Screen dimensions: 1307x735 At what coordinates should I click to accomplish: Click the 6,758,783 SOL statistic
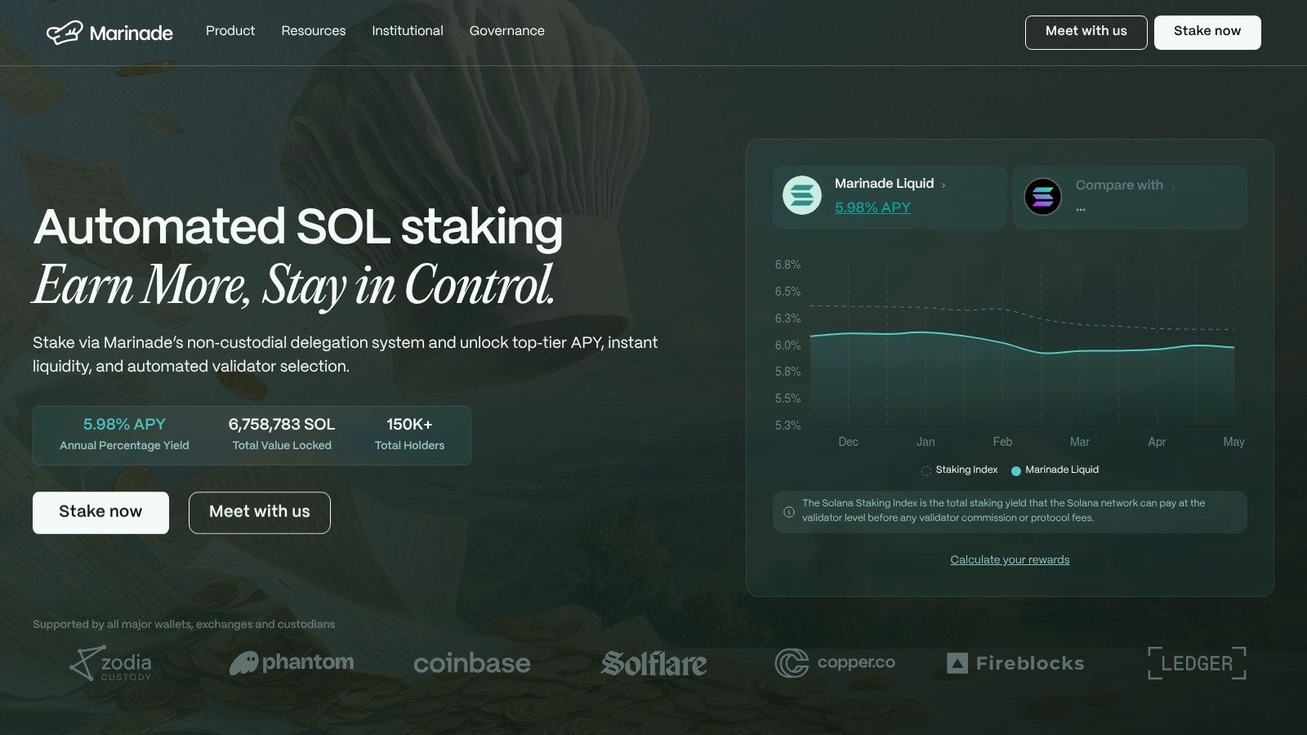tap(282, 425)
